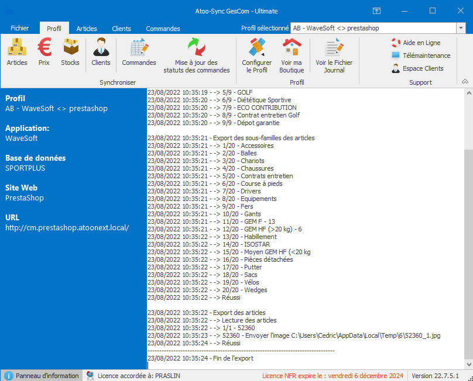Click the log line 'Fin de l'export'
Viewport: 473px width, 381px height.
[x=200, y=358]
